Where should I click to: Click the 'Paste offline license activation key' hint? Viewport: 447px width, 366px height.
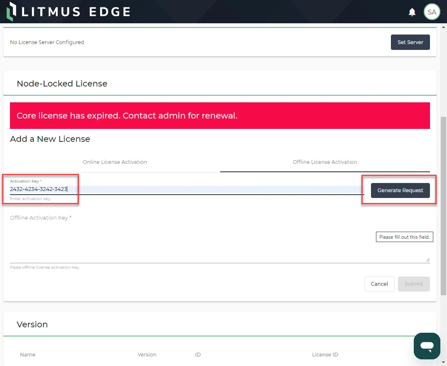point(45,267)
